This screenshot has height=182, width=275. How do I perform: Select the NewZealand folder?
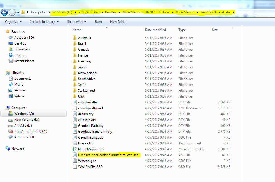pos(85,73)
